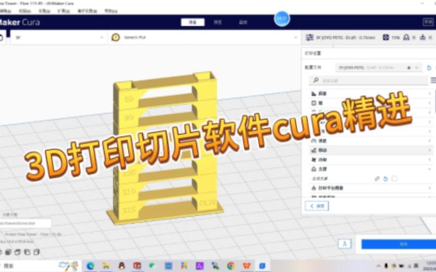Click the Quality category icon
The image size is (436, 272).
314,94
